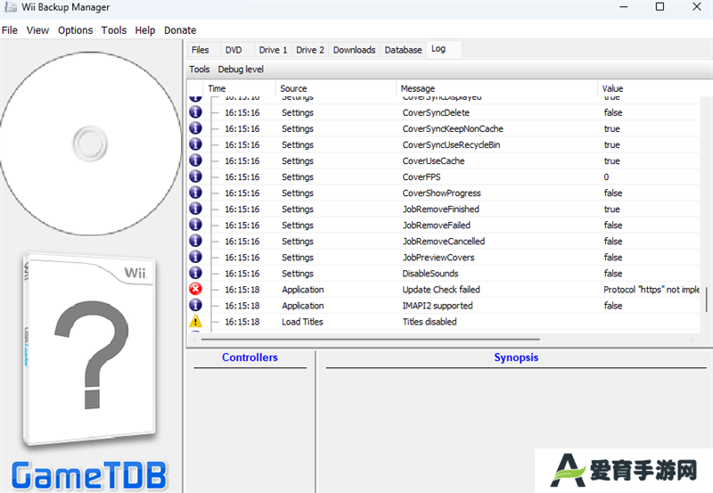Open the Donate menu
The image size is (713, 493).
[x=180, y=30]
